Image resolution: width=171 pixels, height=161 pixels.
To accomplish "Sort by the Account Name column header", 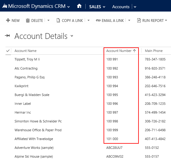I will [26, 51].
